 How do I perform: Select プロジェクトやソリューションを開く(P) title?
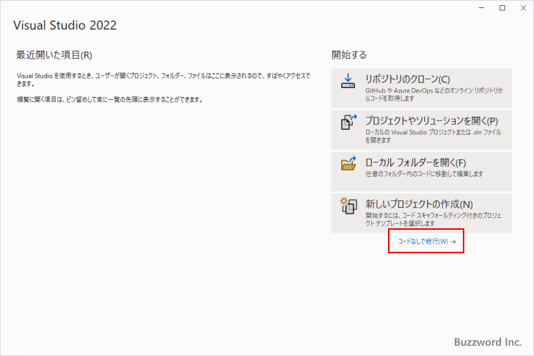[431, 121]
